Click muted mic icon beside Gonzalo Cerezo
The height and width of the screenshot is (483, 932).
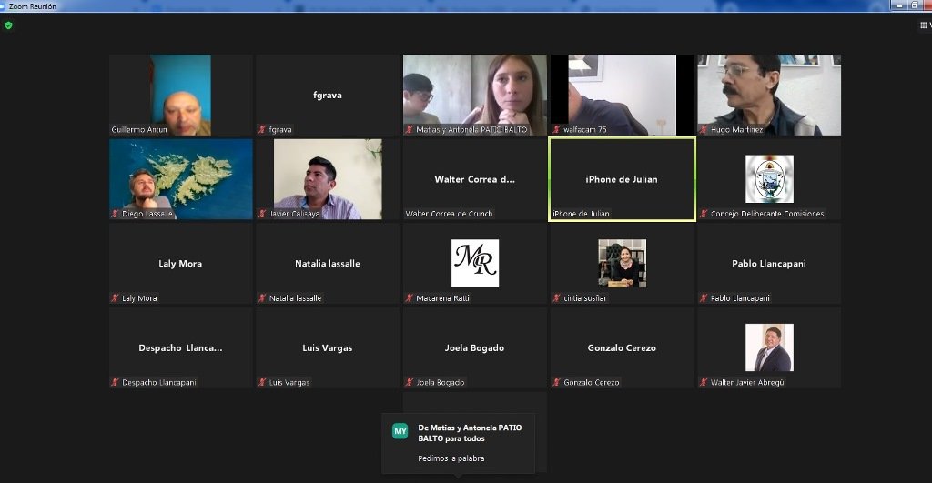click(556, 383)
